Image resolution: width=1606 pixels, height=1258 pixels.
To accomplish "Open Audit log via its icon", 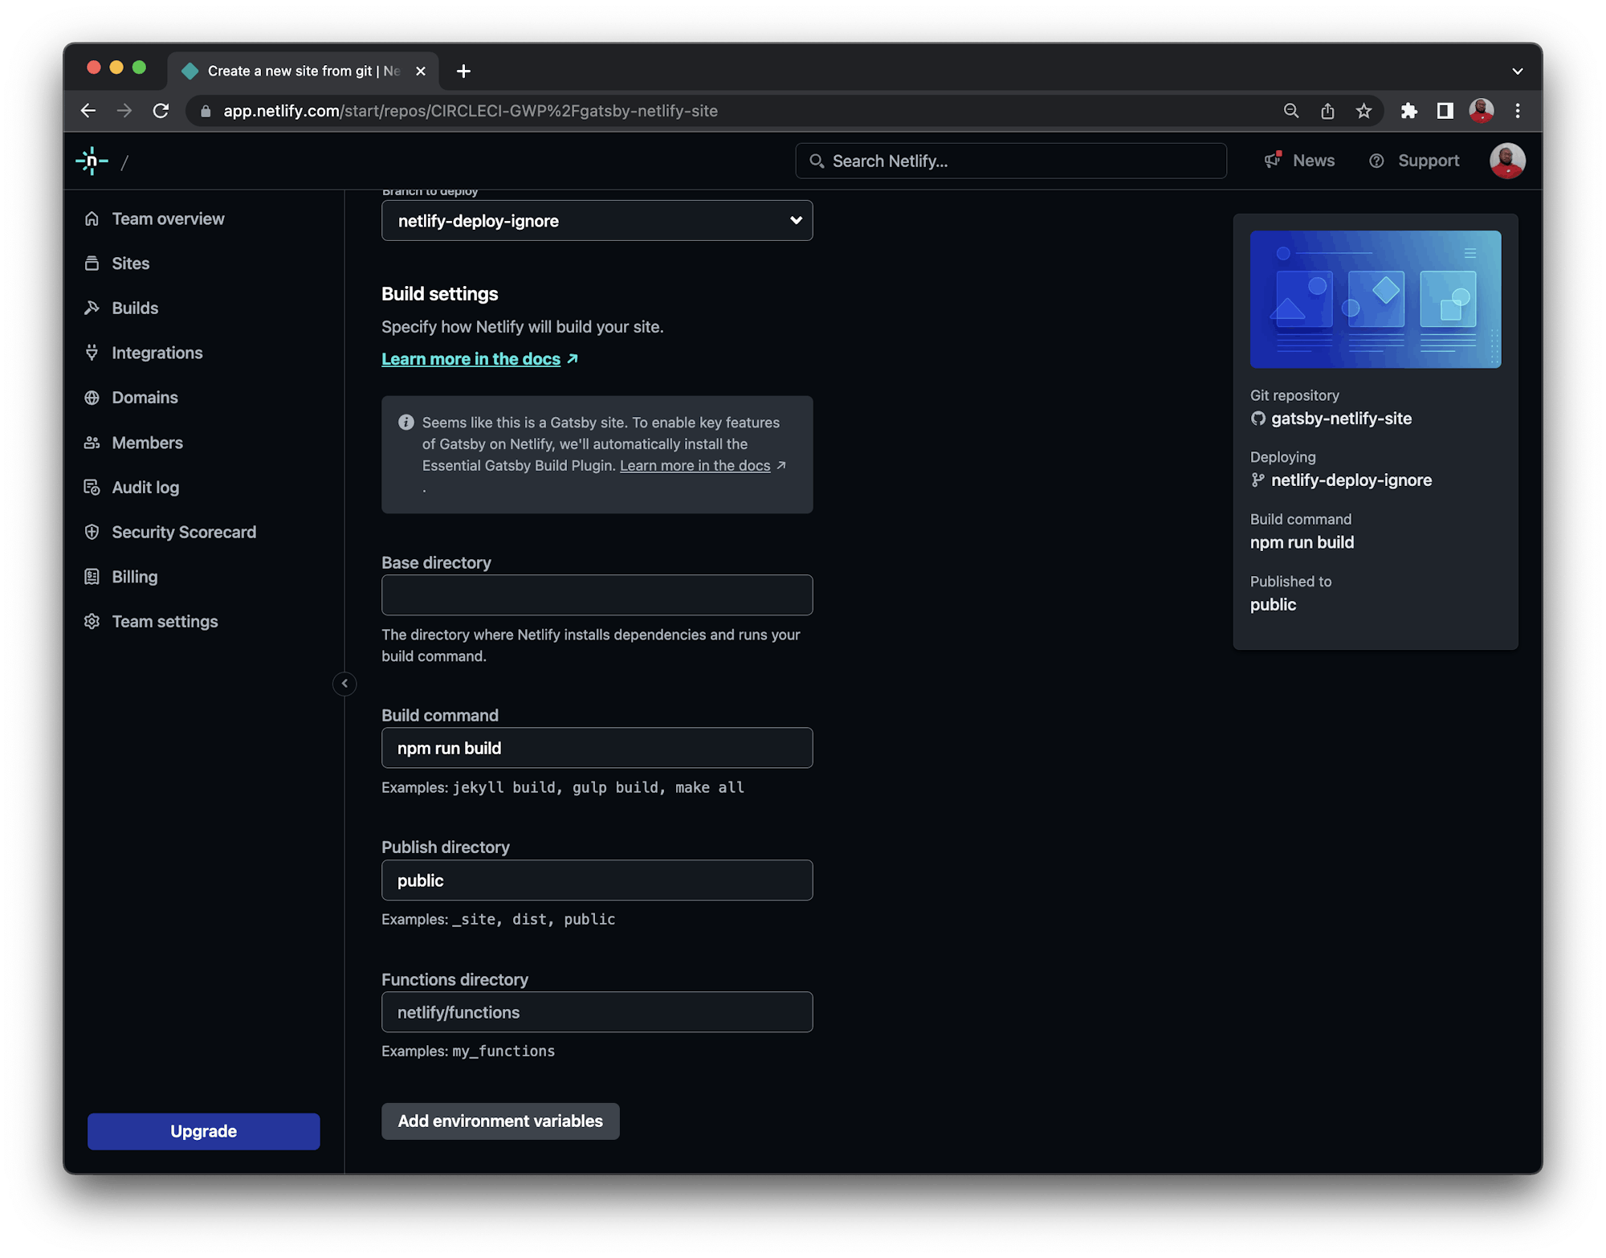I will click(93, 487).
